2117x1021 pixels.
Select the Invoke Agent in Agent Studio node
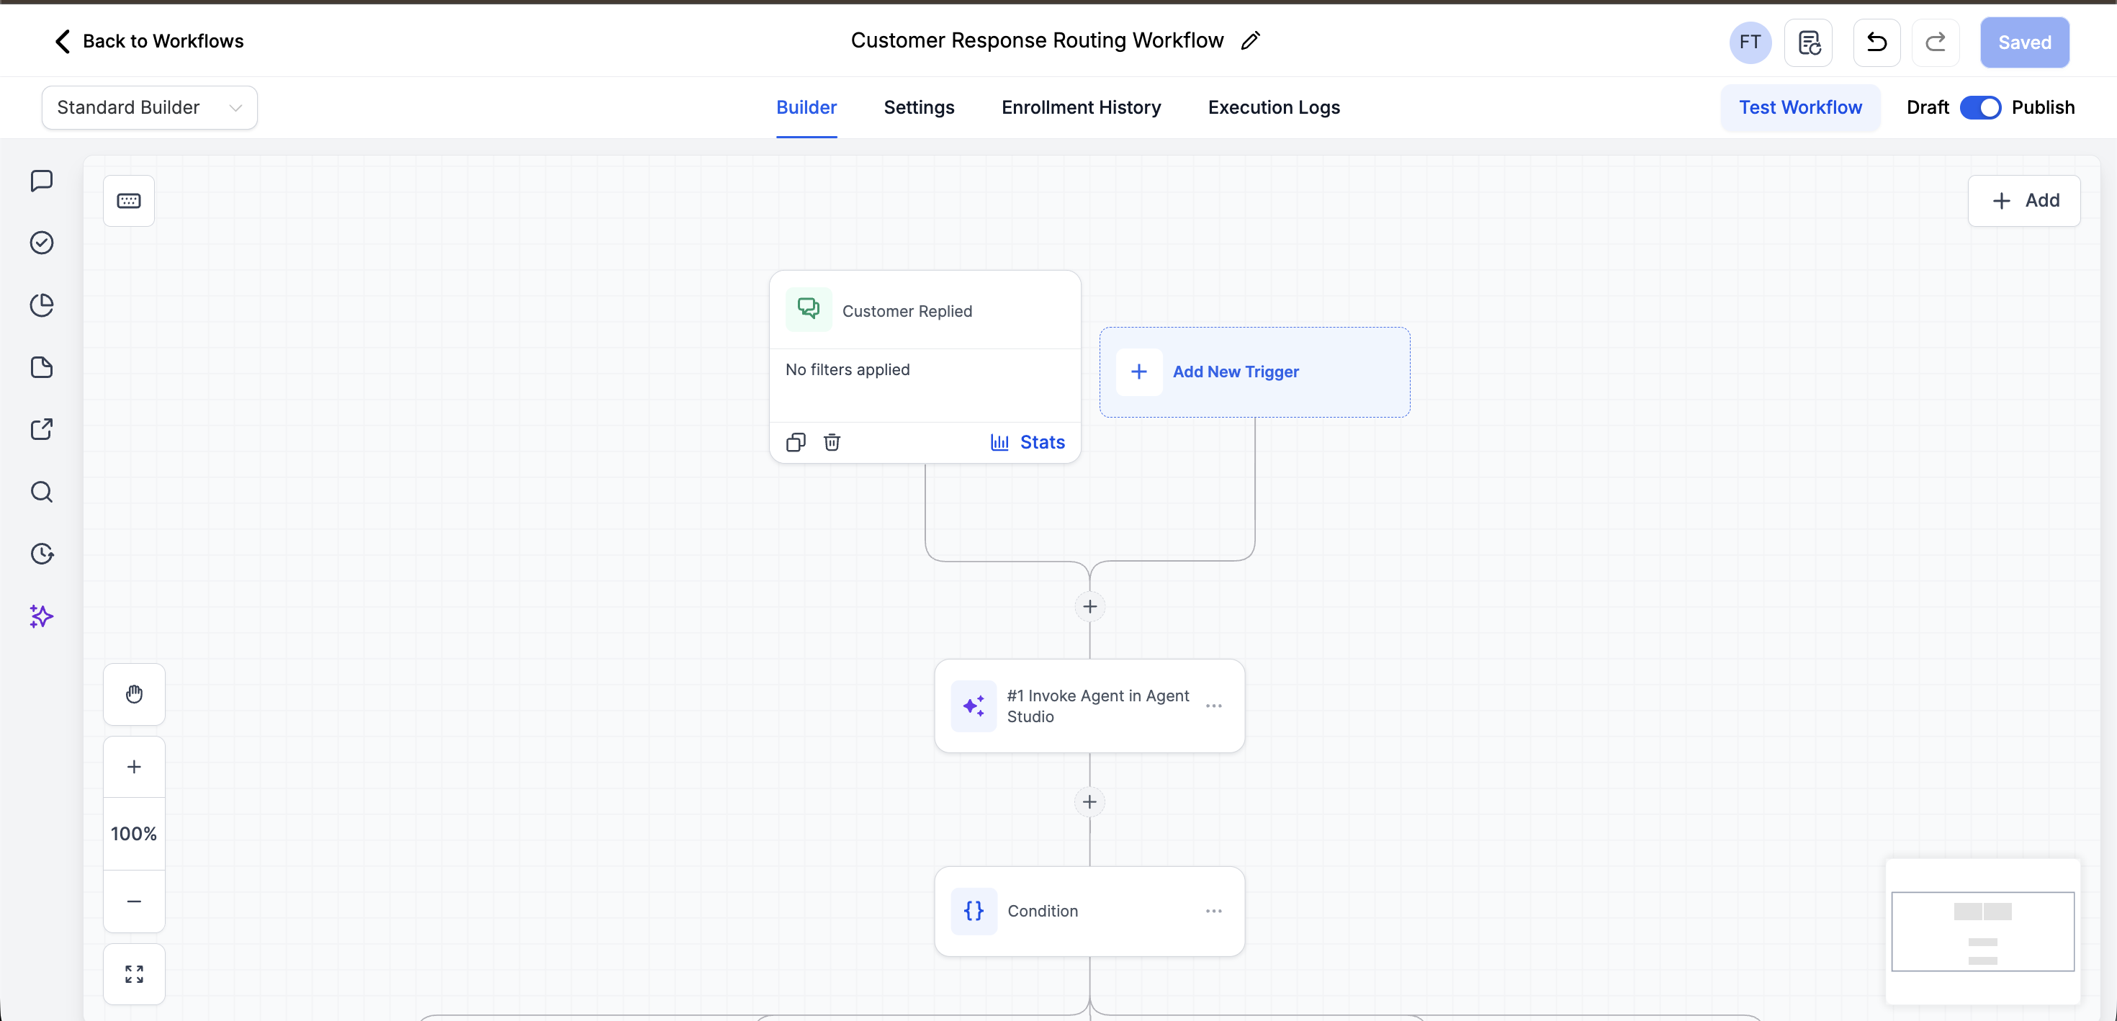click(x=1089, y=706)
